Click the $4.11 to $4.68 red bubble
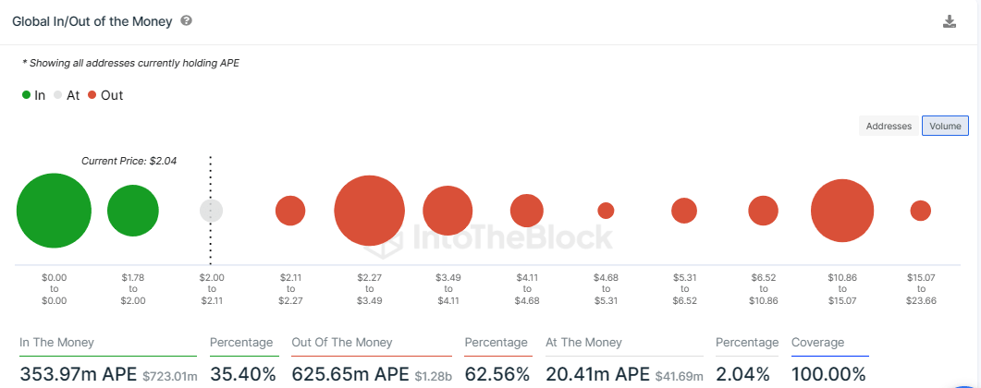The image size is (981, 388). pos(527,211)
